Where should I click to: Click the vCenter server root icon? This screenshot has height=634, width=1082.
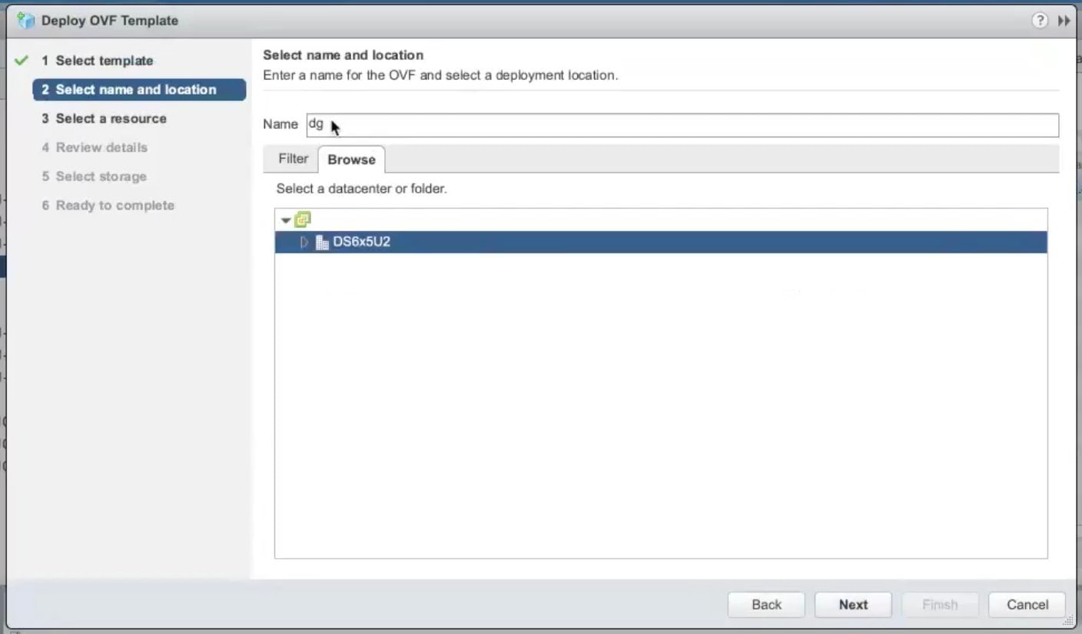(x=302, y=219)
